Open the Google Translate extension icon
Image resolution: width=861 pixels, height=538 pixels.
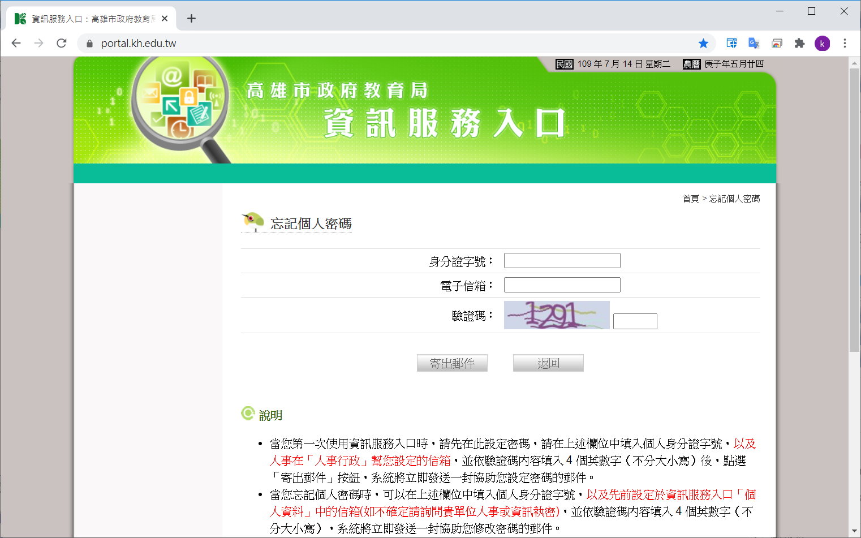coord(754,43)
